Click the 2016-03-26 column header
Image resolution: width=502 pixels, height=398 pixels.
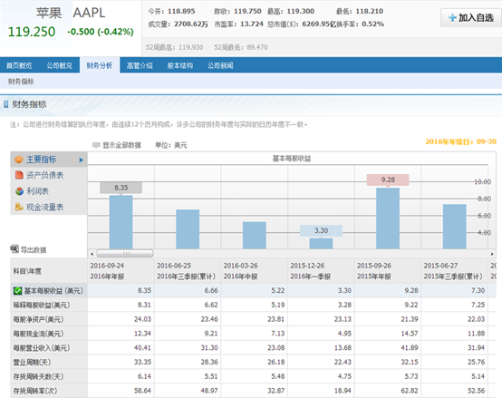coord(255,271)
